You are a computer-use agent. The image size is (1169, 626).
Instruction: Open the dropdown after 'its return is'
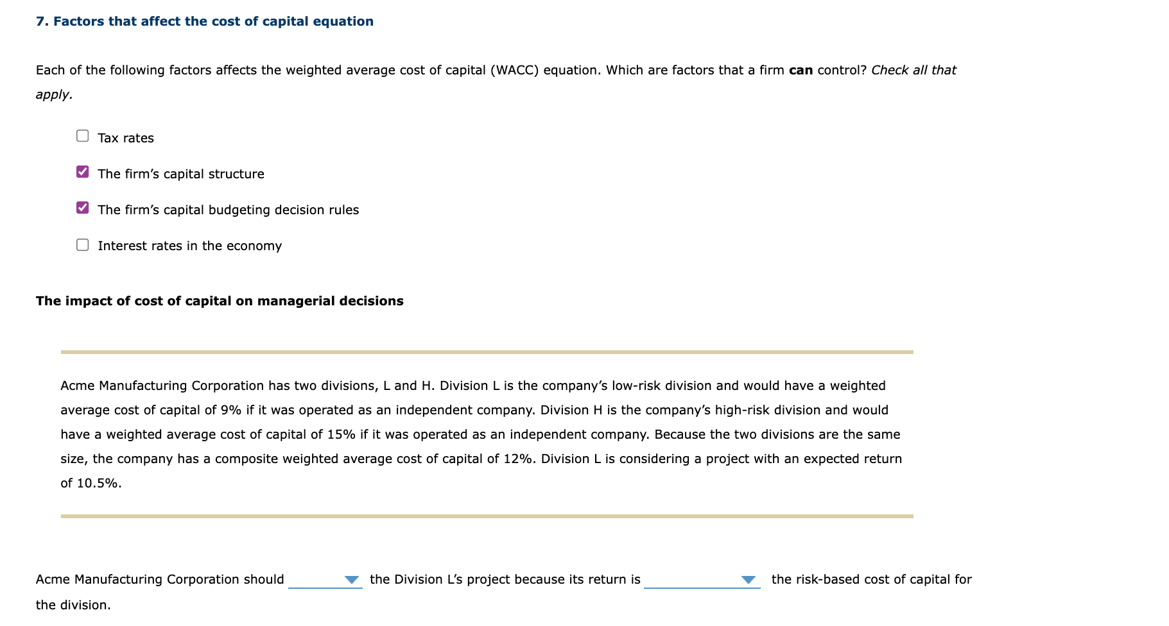(702, 581)
